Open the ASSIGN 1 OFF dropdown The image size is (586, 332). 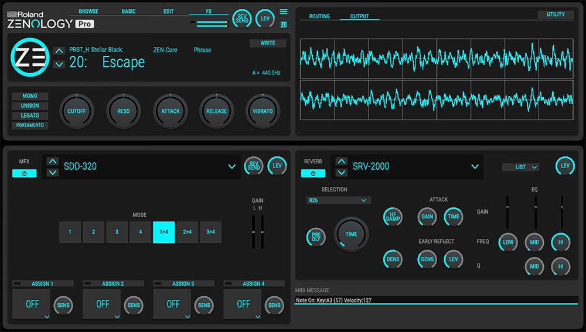pyautogui.click(x=31, y=304)
